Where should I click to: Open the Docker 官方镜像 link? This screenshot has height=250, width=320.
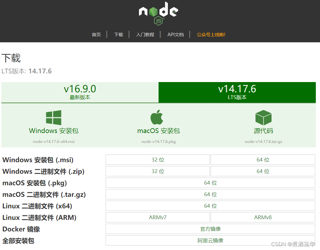(211, 229)
